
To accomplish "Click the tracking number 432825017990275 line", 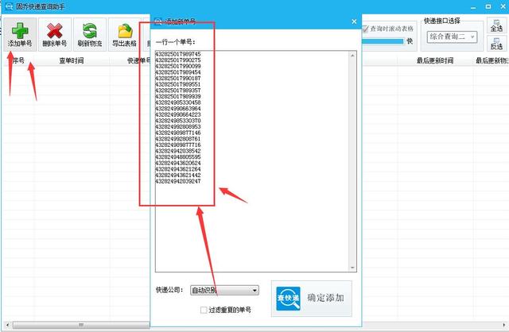I will [x=178, y=60].
